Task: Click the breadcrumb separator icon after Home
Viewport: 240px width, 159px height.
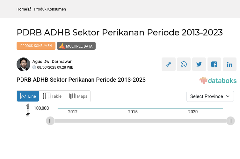Action: [x=29, y=9]
